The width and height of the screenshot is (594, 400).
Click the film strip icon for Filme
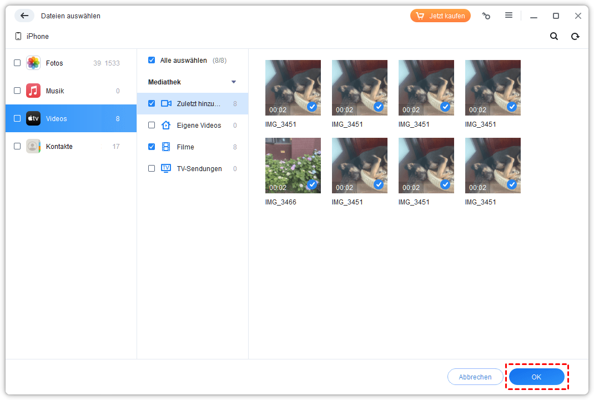166,147
